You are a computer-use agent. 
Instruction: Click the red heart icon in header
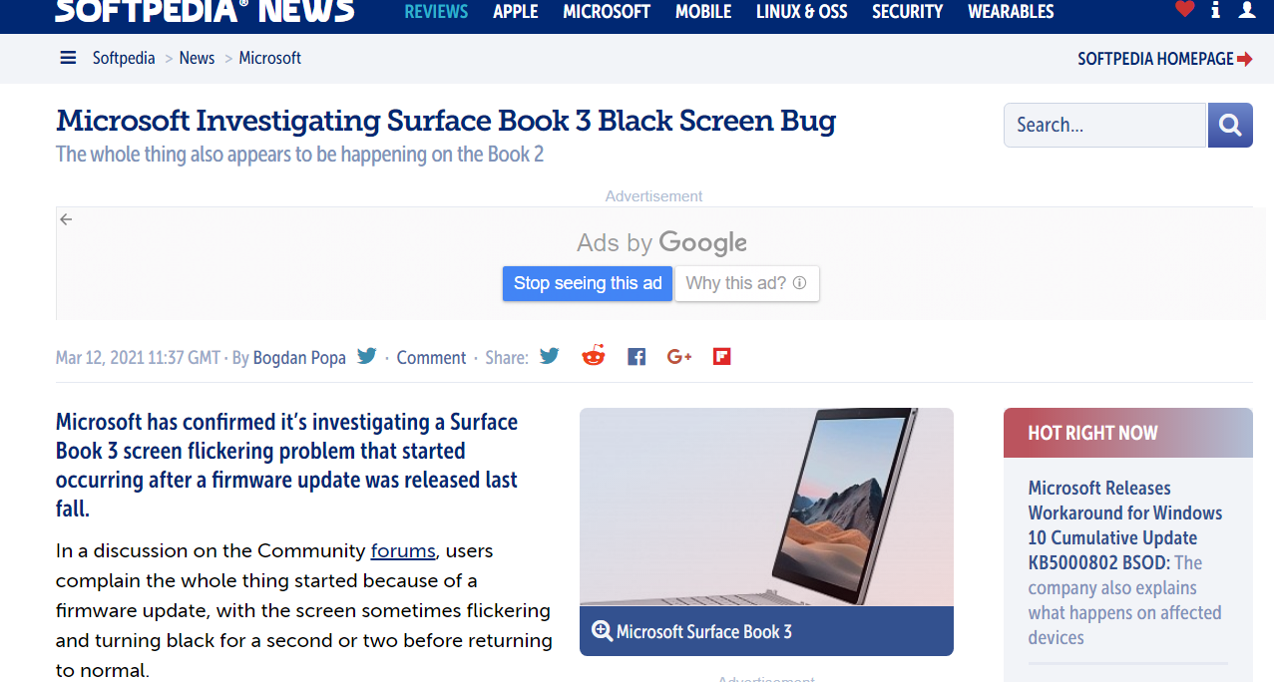(1184, 10)
